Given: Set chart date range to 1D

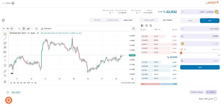Looking at the screenshot, I should tap(11, 83).
